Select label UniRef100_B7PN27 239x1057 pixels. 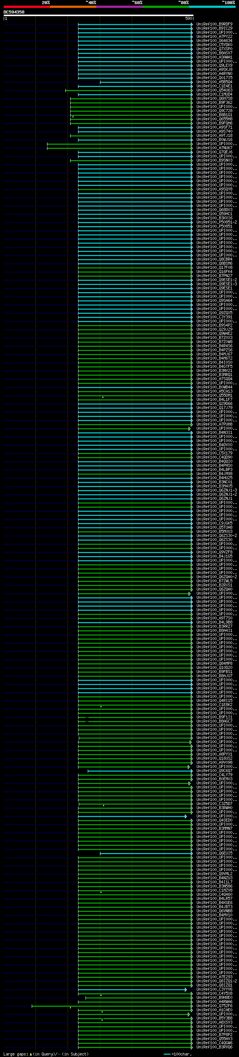click(214, 276)
